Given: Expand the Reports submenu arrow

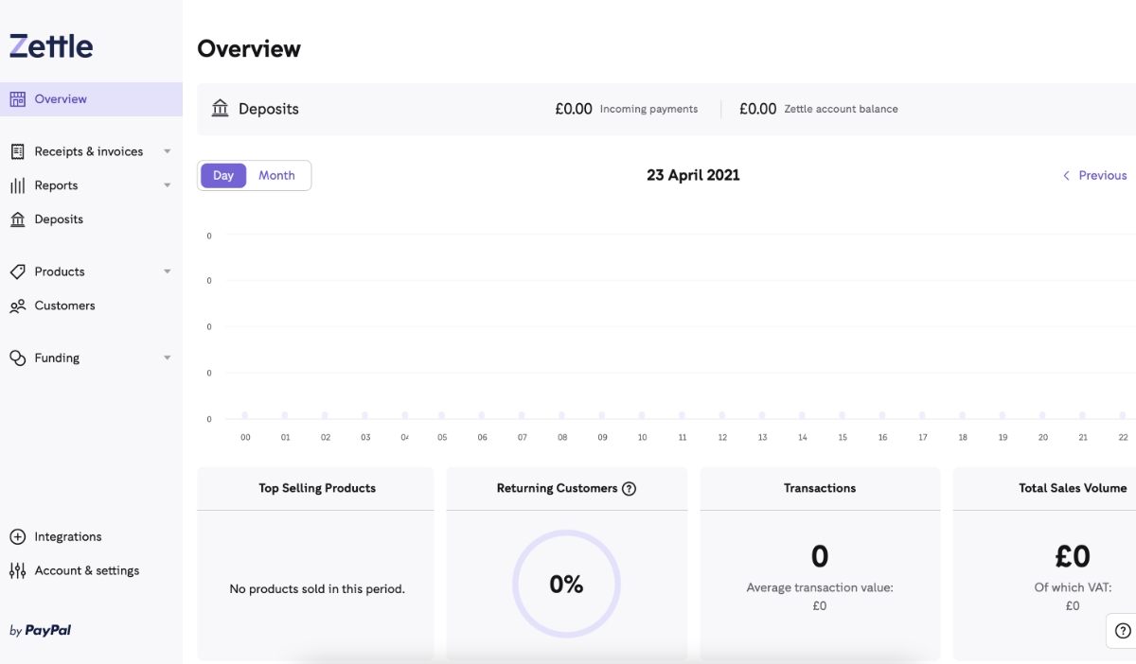Looking at the screenshot, I should (168, 185).
